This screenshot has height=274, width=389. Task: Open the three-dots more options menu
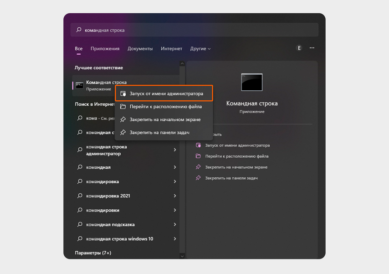(312, 48)
